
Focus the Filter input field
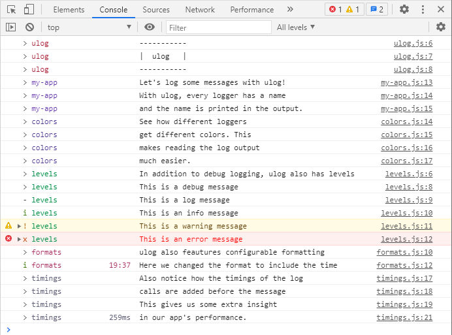pos(219,27)
